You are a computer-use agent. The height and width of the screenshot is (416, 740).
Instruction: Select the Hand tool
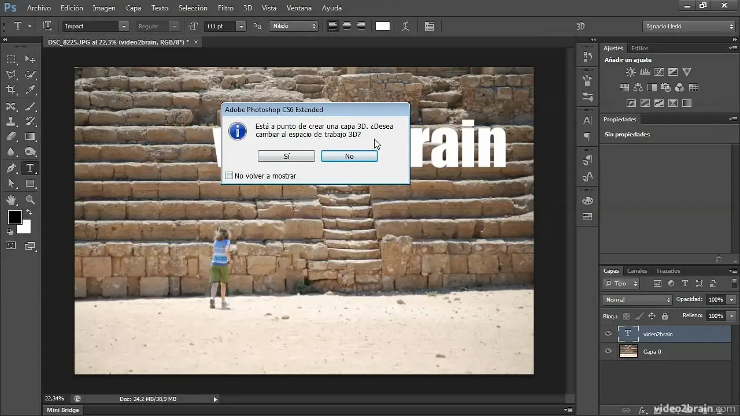pyautogui.click(x=11, y=200)
